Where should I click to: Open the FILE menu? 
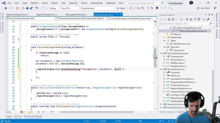point(9,3)
